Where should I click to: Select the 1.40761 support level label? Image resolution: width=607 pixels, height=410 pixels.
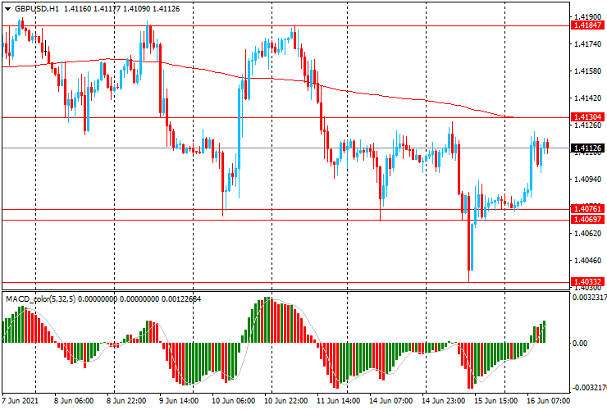pyautogui.click(x=587, y=209)
